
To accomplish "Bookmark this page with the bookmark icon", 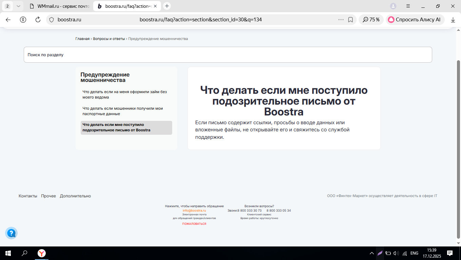I will pos(350,20).
